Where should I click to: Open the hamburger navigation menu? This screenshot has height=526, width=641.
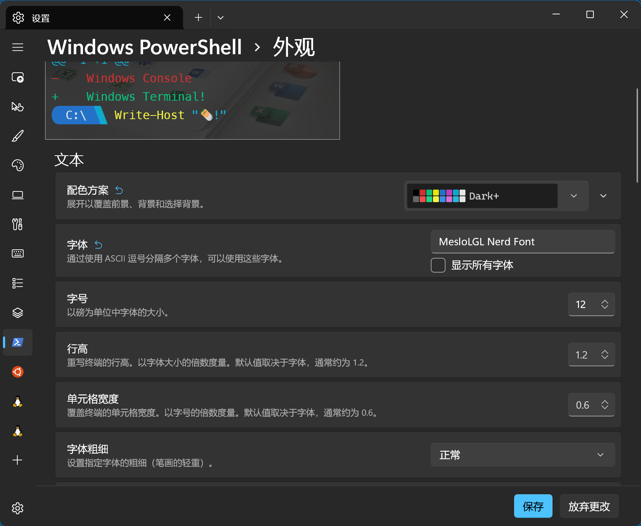coord(18,48)
